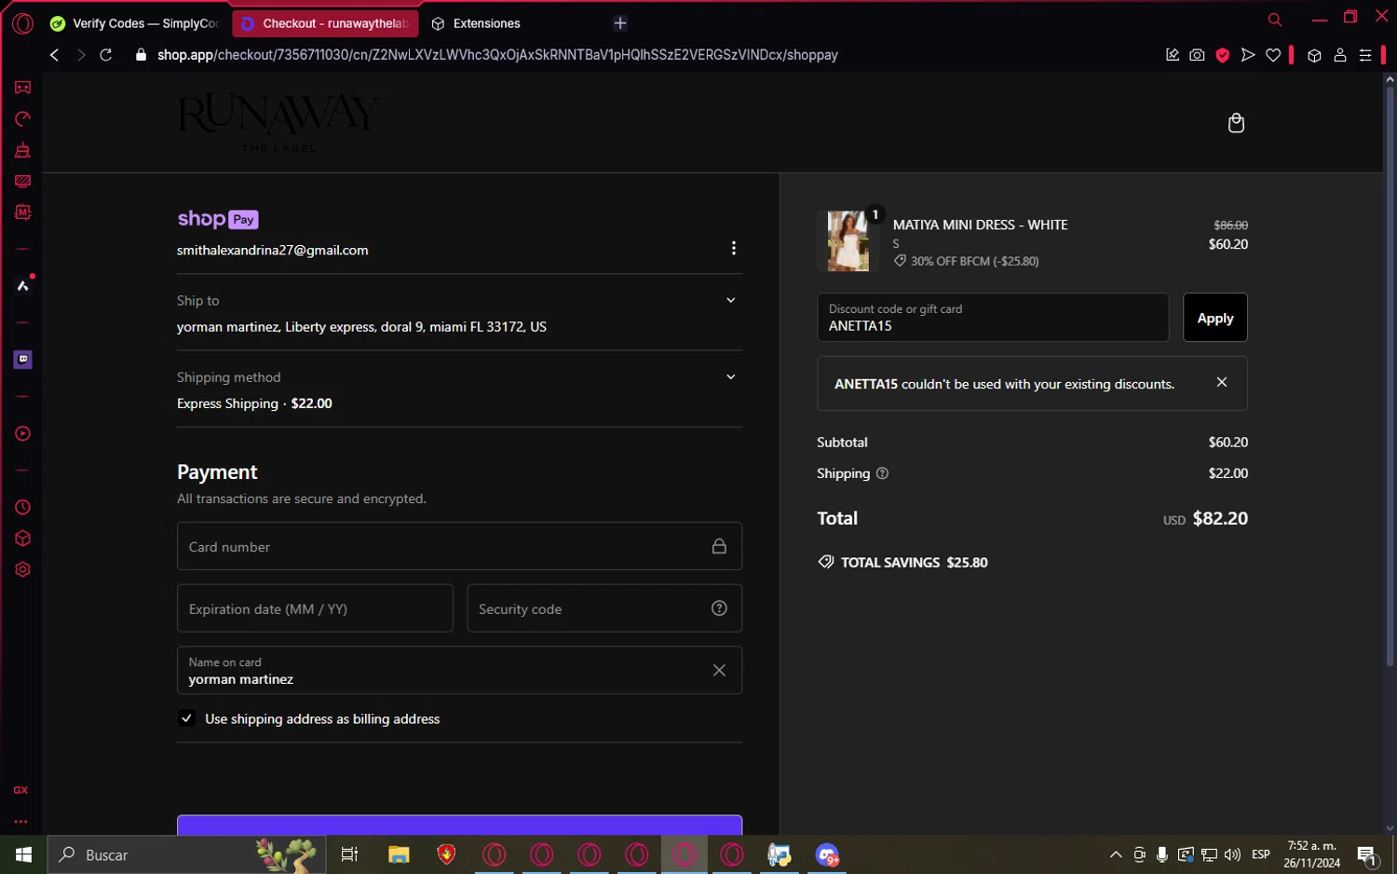This screenshot has height=874, width=1397.
Task: Reload the checkout page
Action: tap(106, 55)
